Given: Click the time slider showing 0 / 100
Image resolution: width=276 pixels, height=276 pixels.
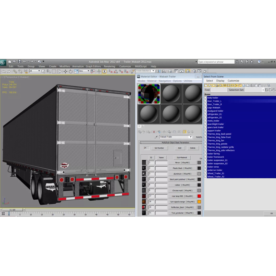Looking at the screenshot, I should [x=13, y=210].
